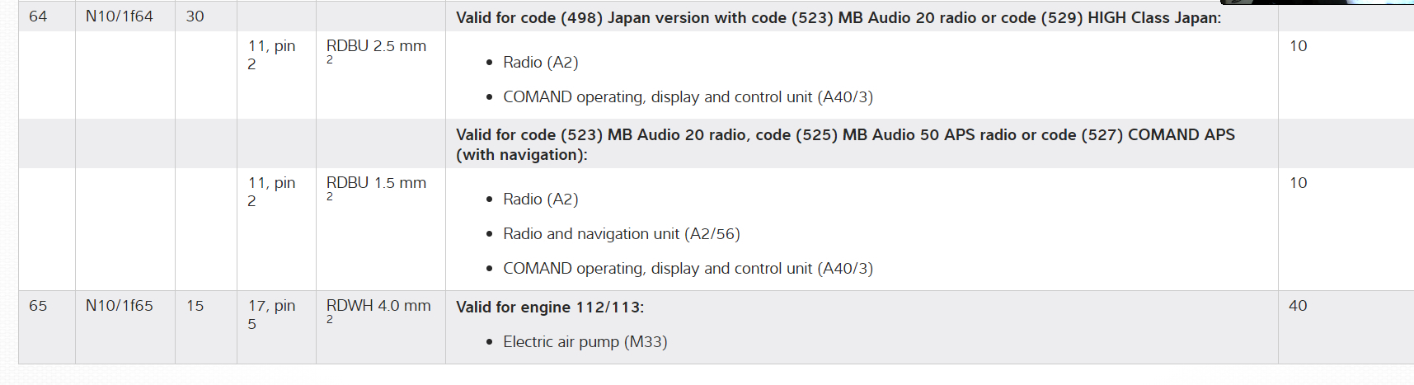This screenshot has height=385, width=1414.
Task: Click terminal value 30 cell
Action: (195, 16)
